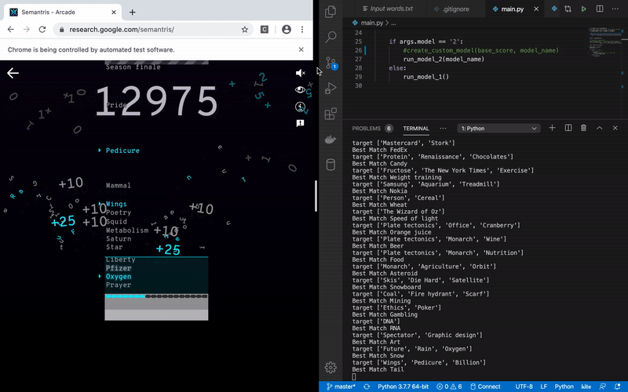Viewport: 628px width, 392px height.
Task: Open the Run and Debug view
Action: coord(331,88)
